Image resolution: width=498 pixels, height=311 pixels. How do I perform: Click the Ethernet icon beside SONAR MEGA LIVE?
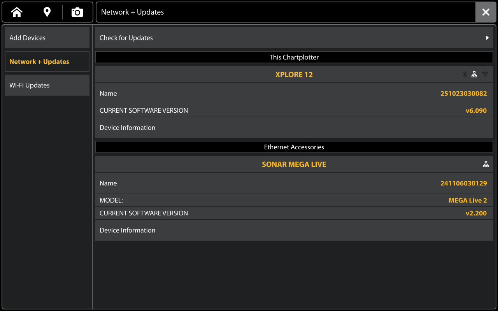coord(486,164)
